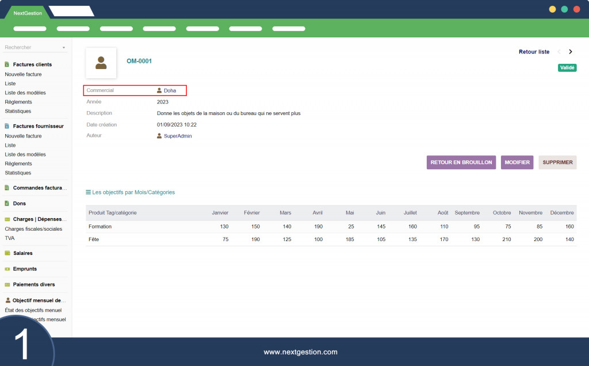Open Nouvelle facture under Factures clients
This screenshot has height=366, width=589.
click(23, 74)
